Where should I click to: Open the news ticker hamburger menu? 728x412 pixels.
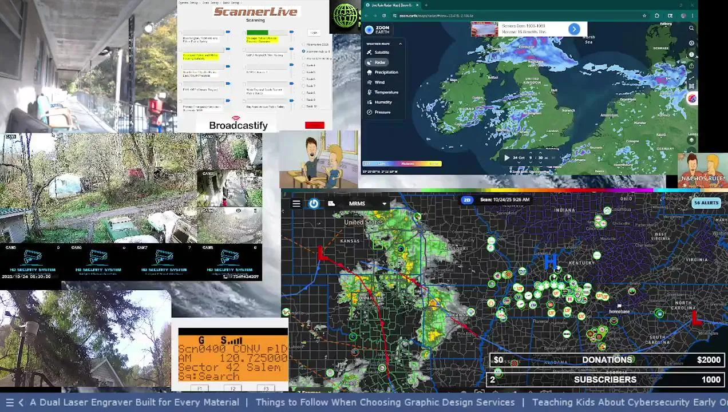coord(9,403)
